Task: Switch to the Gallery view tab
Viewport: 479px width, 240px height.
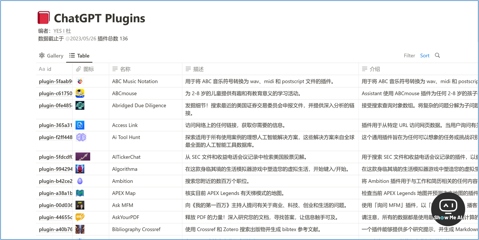Action: [51, 56]
